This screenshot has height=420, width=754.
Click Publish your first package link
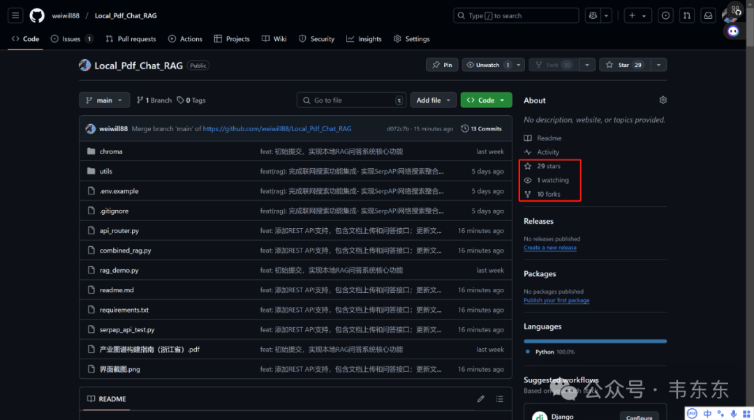[x=556, y=300]
